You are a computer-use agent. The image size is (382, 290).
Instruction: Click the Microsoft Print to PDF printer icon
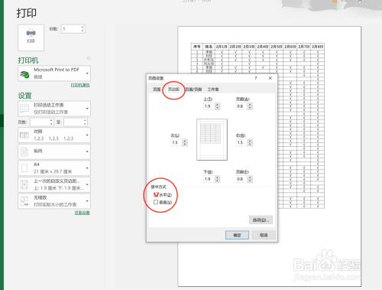[x=24, y=74]
